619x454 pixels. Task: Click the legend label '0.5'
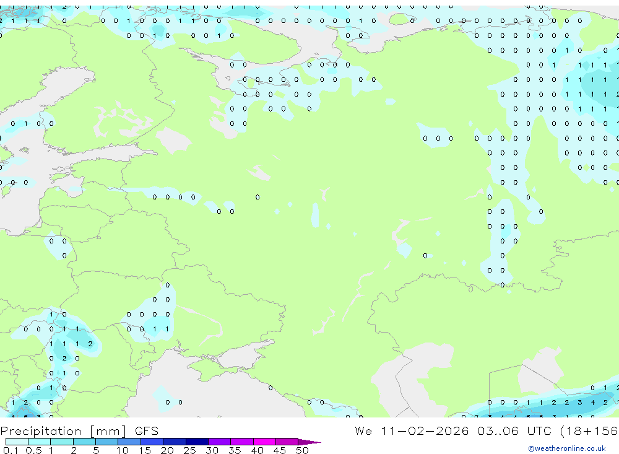(33, 450)
